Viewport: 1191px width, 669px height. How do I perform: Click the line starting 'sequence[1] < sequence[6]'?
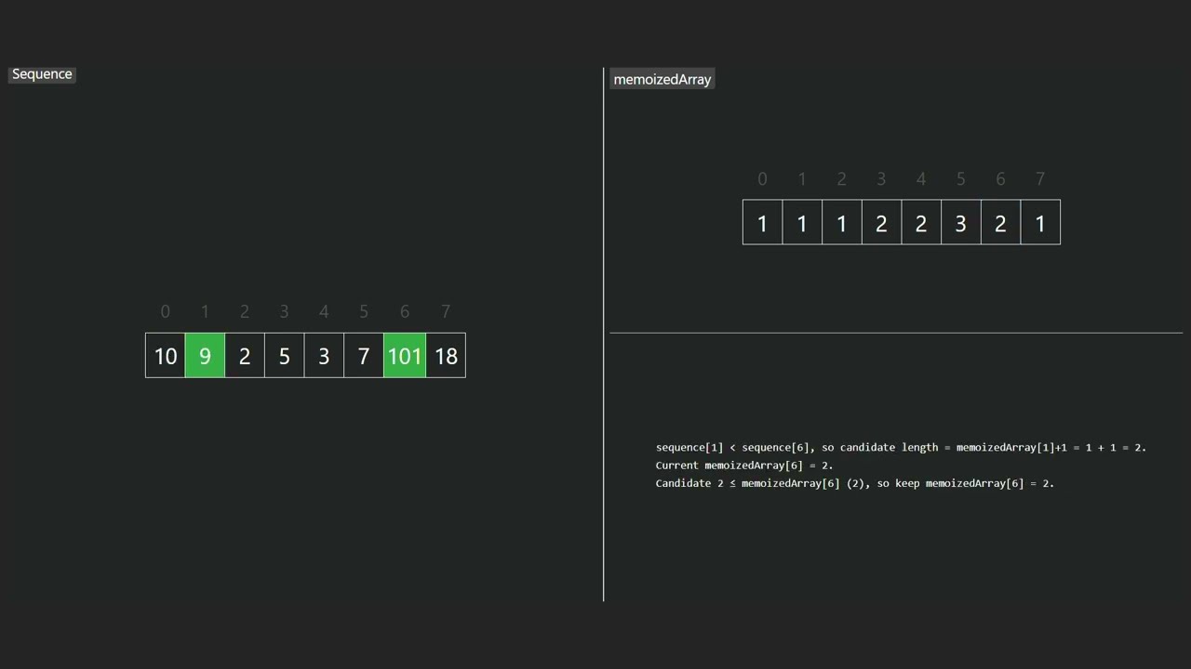901,448
